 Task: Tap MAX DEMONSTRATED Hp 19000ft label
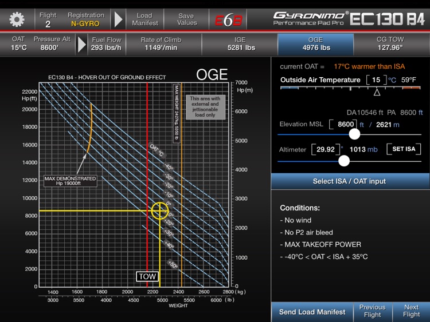[x=70, y=181]
